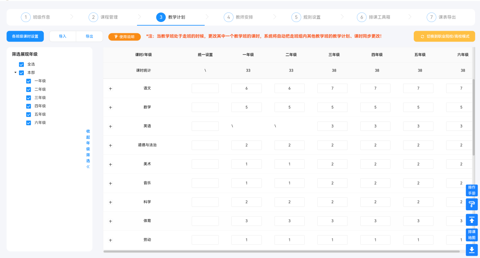The height and width of the screenshot is (258, 480).
Task: Expand the 道德与法治 row plus sign
Action: (x=111, y=145)
